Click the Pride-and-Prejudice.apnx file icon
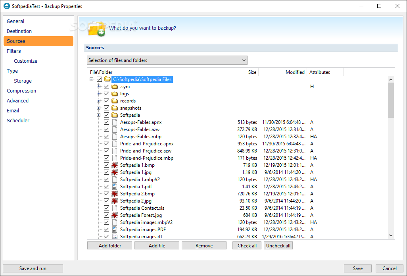This screenshot has width=407, height=276. coord(115,144)
